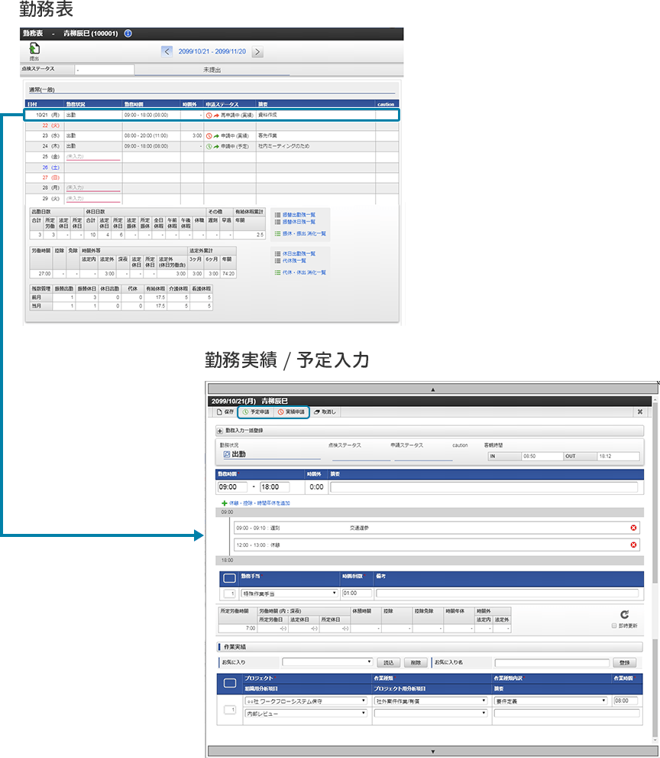Open the 特殊作業手当 dropdown
This screenshot has width=660, height=758.
(290, 593)
